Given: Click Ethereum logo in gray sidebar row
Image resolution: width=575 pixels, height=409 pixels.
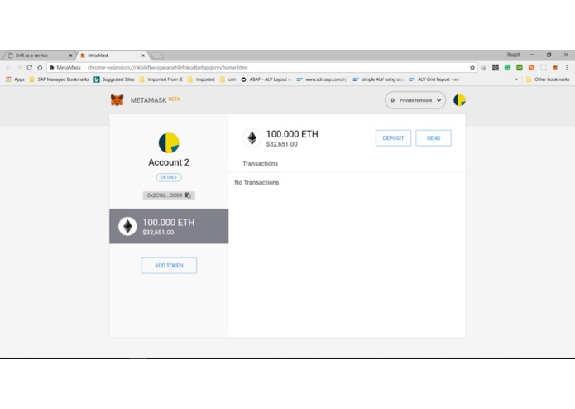Looking at the screenshot, I should tap(127, 226).
